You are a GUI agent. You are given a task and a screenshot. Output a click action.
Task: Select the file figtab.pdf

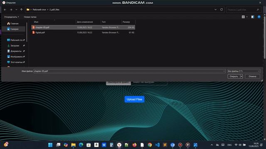click(83, 32)
